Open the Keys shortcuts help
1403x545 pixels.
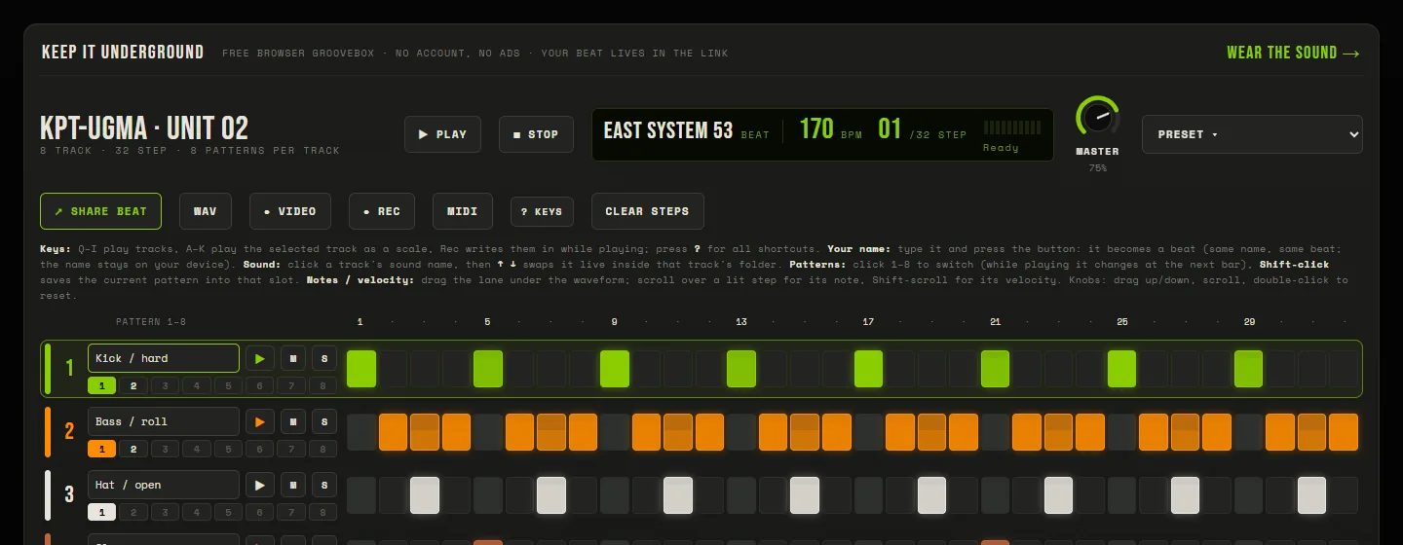(x=542, y=211)
